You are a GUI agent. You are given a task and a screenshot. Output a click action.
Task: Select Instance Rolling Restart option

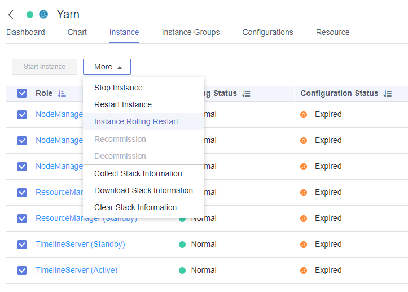point(144,121)
